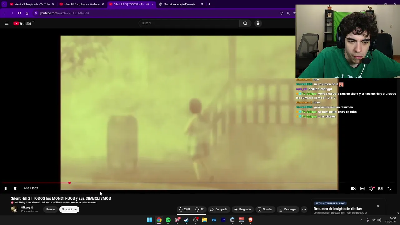The height and width of the screenshot is (225, 400).
Task: Toggle the autoplay switch
Action: [x=353, y=188]
